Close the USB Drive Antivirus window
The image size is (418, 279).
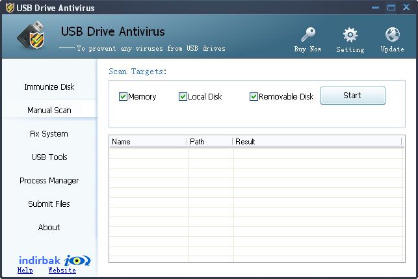click(406, 7)
